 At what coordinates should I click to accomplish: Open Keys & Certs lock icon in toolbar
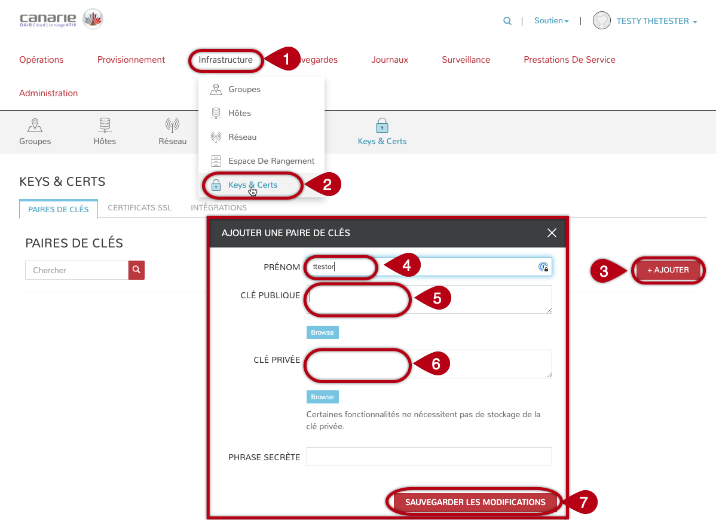click(x=382, y=126)
